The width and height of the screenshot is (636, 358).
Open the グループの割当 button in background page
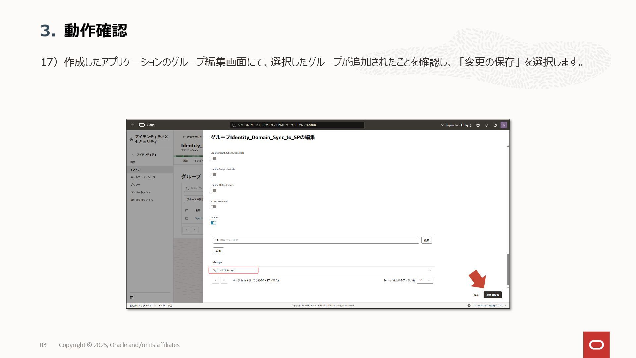pyautogui.click(x=194, y=199)
